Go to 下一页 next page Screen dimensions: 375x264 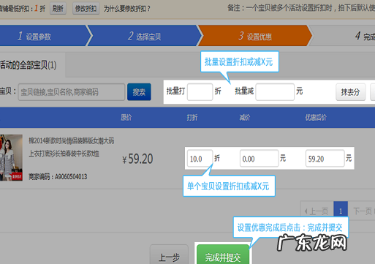(x=362, y=211)
